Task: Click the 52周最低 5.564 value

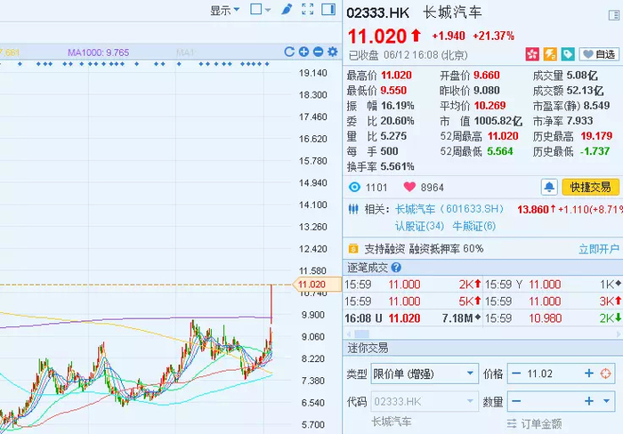Action: tap(500, 151)
